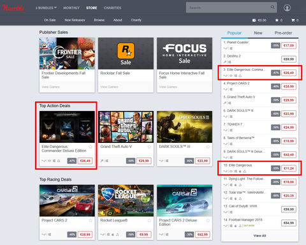Image resolution: width=306 pixels, height=245 pixels.
Task: Click €9,99 price on Rocket League card
Action: click(x=144, y=235)
